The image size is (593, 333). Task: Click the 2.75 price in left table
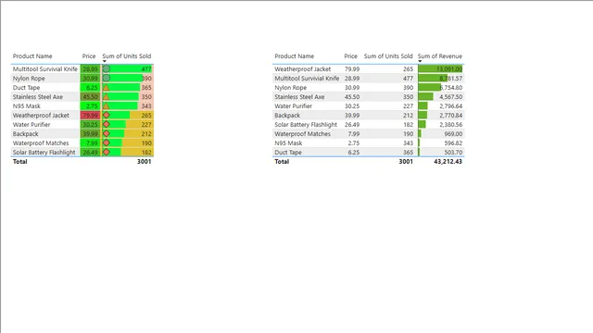tap(91, 106)
